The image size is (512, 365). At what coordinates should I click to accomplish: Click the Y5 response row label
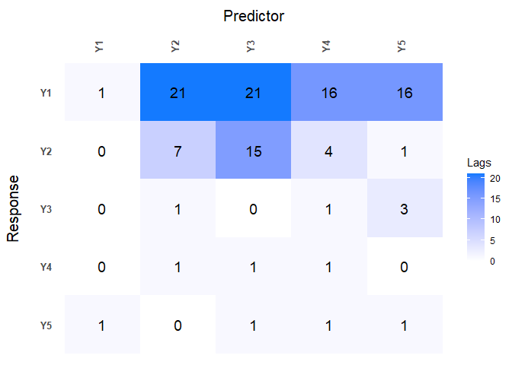point(46,325)
